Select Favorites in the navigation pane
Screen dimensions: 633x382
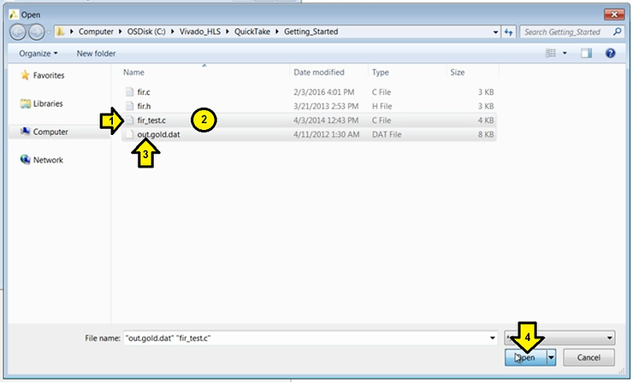pyautogui.click(x=48, y=75)
